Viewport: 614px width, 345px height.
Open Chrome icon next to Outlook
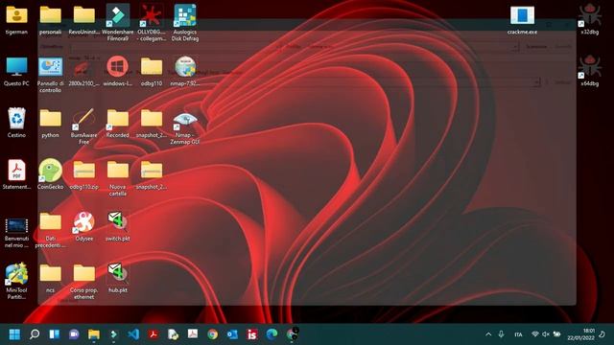coord(213,334)
